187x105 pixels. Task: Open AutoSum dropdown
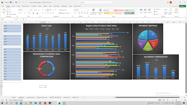[x=162, y=9]
